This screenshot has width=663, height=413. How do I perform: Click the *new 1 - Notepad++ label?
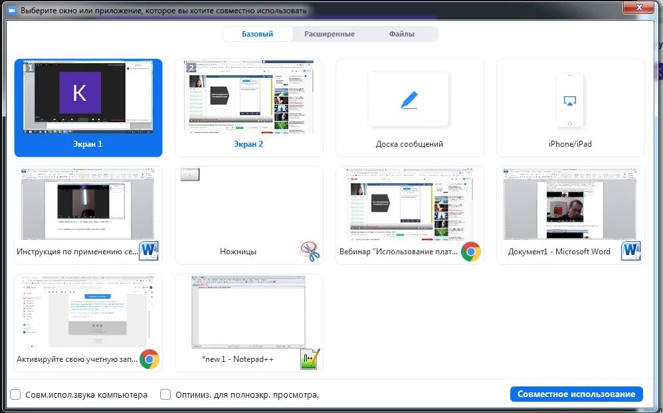point(238,359)
